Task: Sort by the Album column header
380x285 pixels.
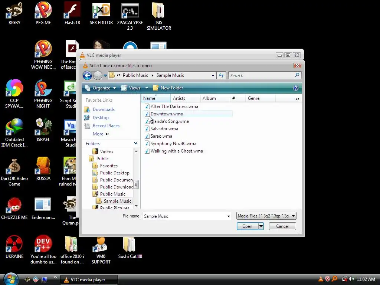Action: (215, 98)
